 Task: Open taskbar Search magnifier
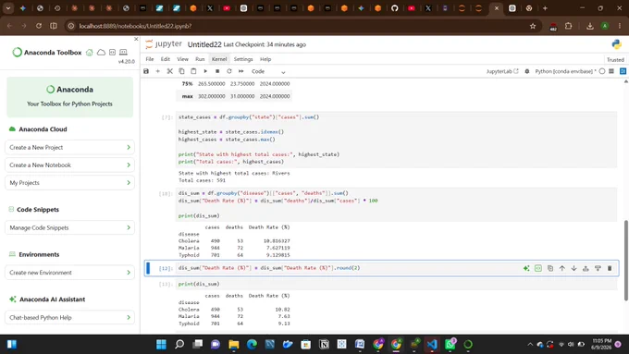[179, 344]
